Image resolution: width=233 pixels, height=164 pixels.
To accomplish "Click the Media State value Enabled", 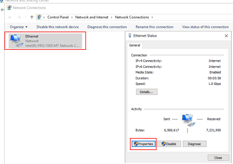I will pyautogui.click(x=215, y=72).
